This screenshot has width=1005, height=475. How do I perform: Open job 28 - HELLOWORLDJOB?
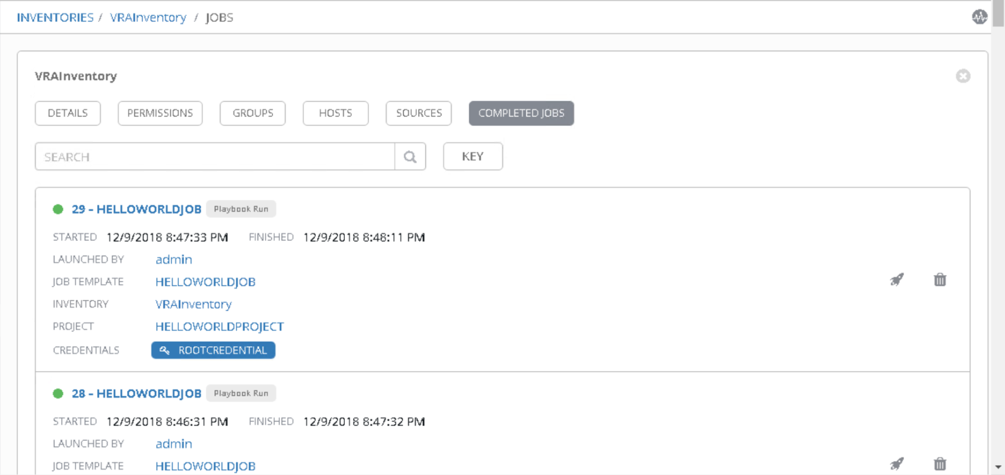[136, 393]
